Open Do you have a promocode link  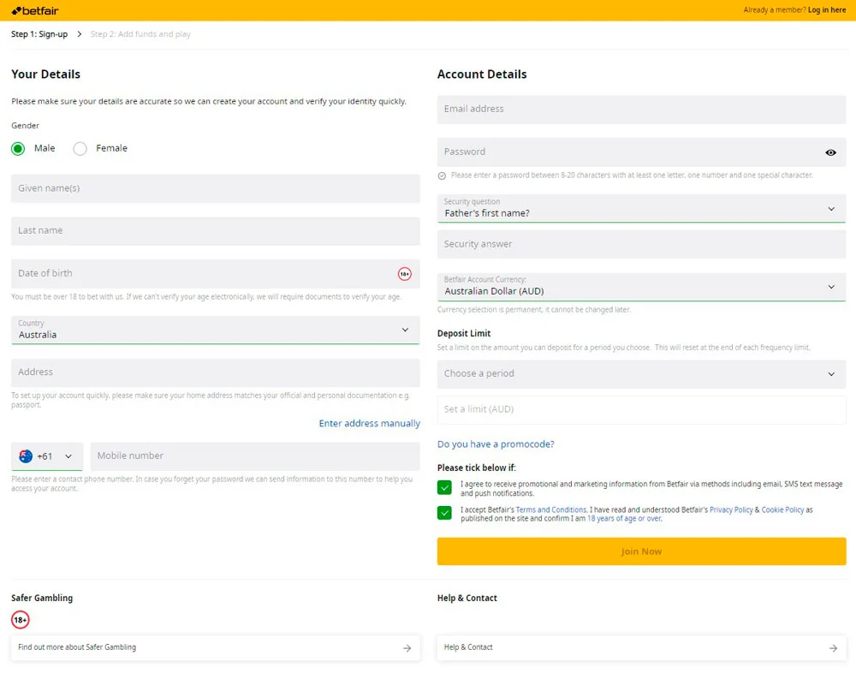(x=496, y=444)
